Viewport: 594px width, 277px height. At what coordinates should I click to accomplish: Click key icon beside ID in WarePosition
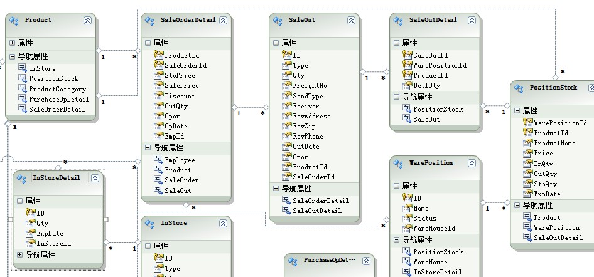(x=408, y=197)
